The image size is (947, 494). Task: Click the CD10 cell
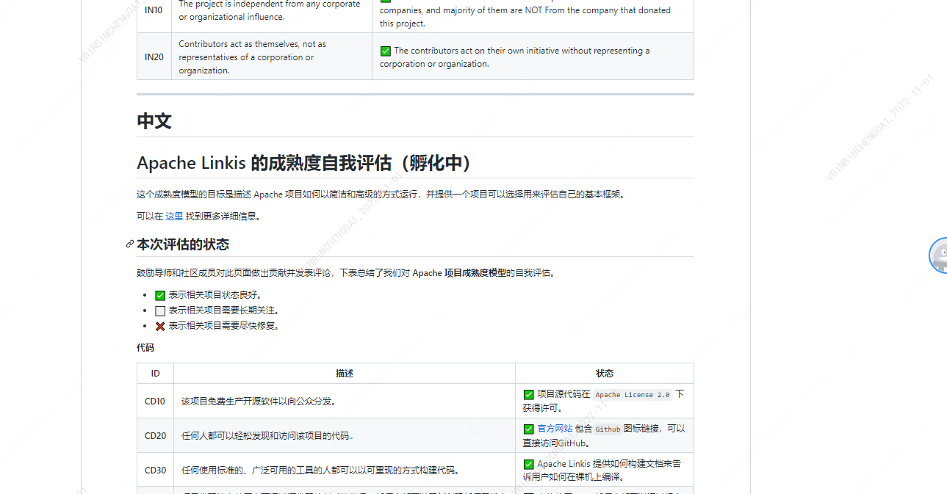[x=155, y=402]
